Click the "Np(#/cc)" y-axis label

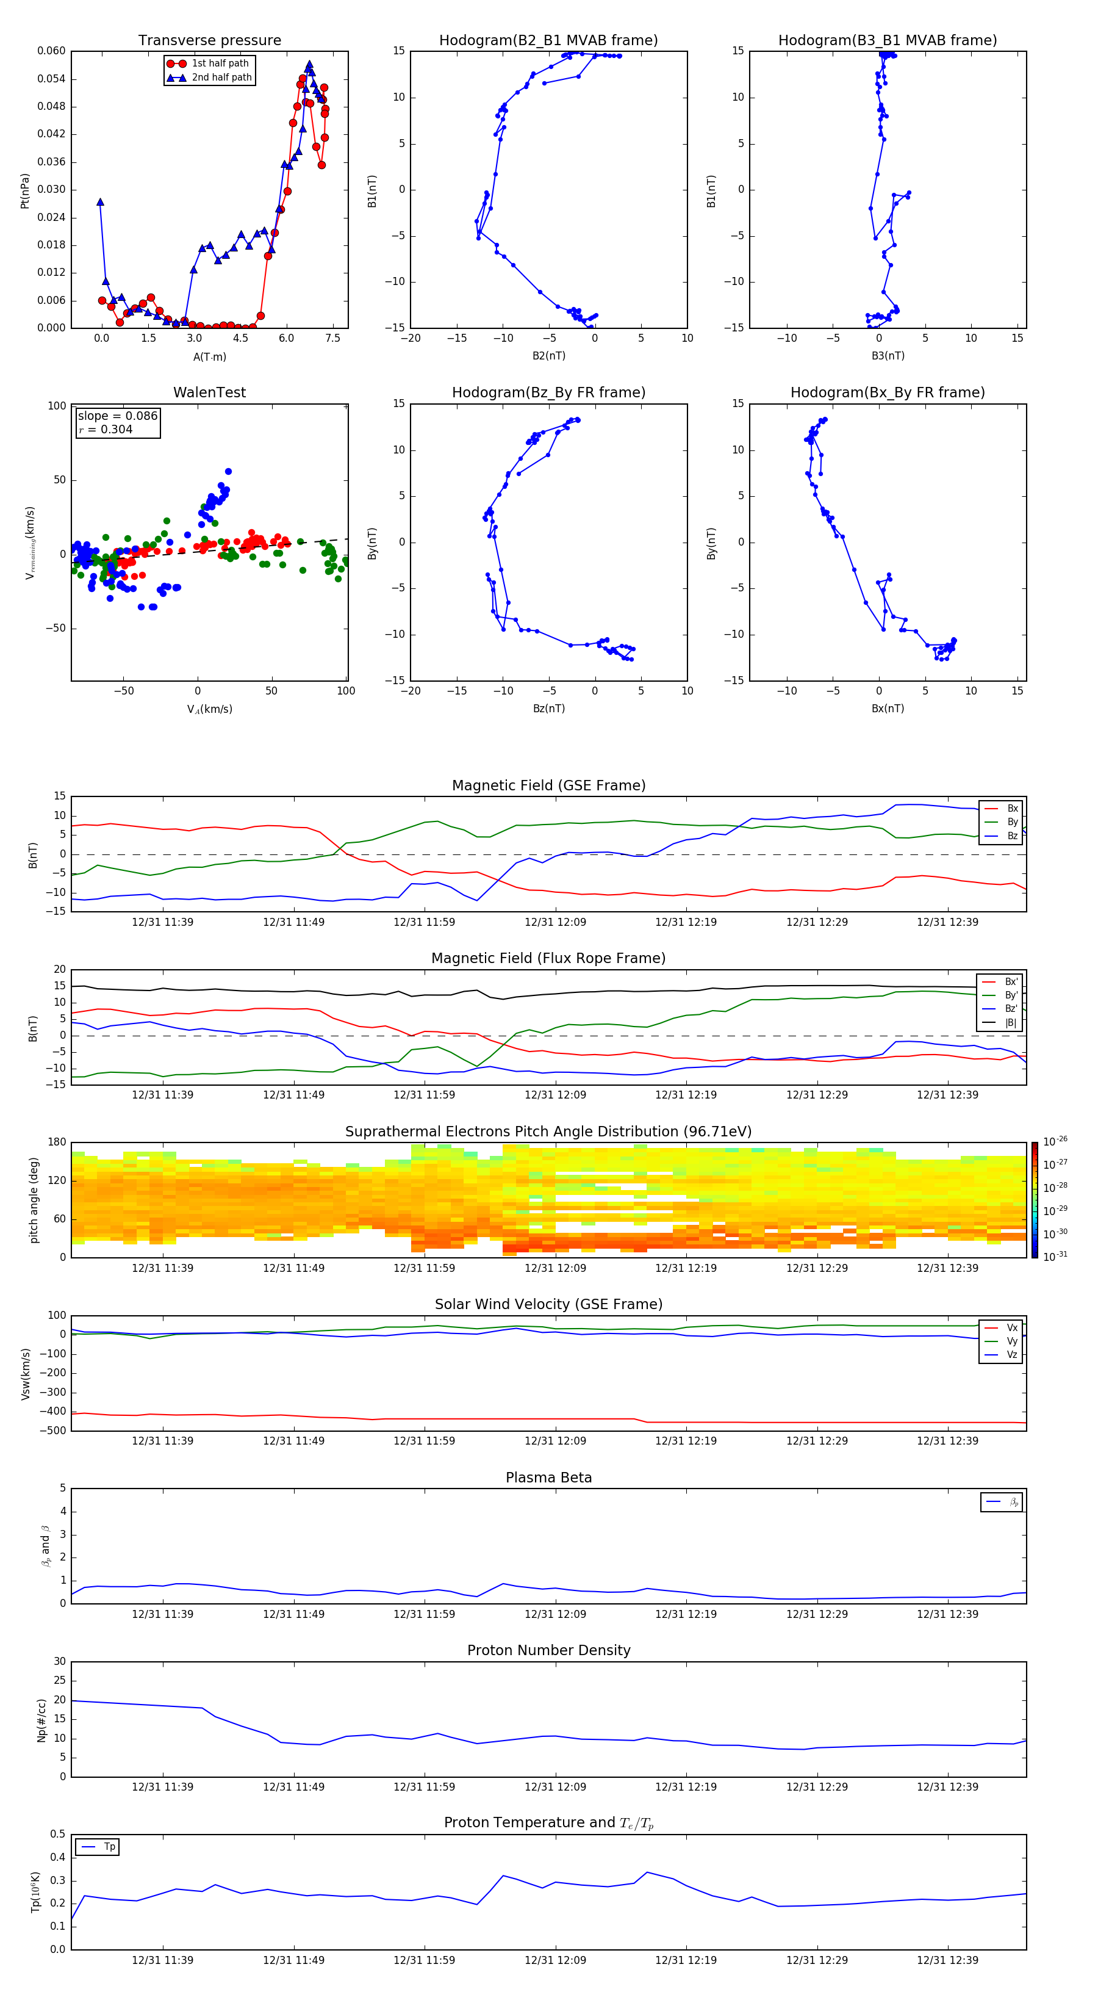[x=41, y=1719]
